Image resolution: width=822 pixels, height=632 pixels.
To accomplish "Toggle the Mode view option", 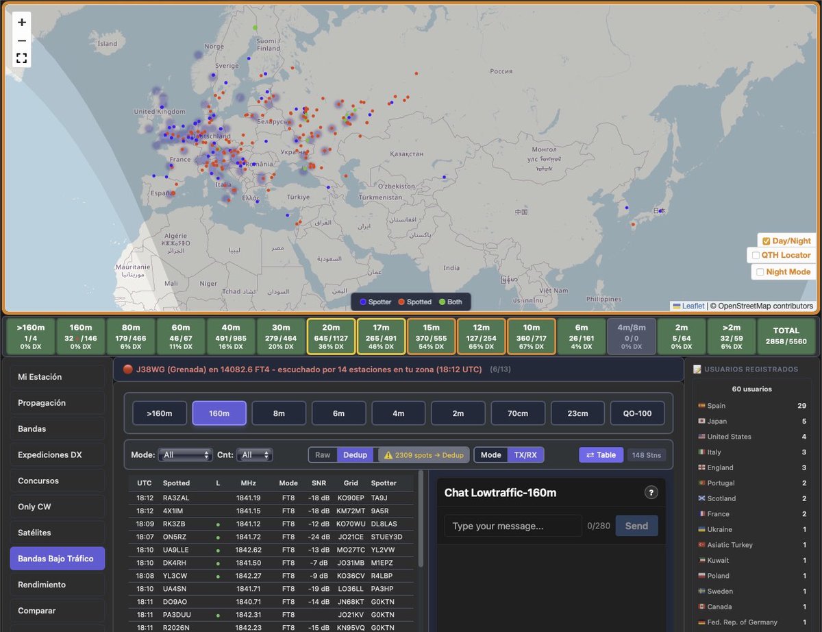I will point(490,454).
